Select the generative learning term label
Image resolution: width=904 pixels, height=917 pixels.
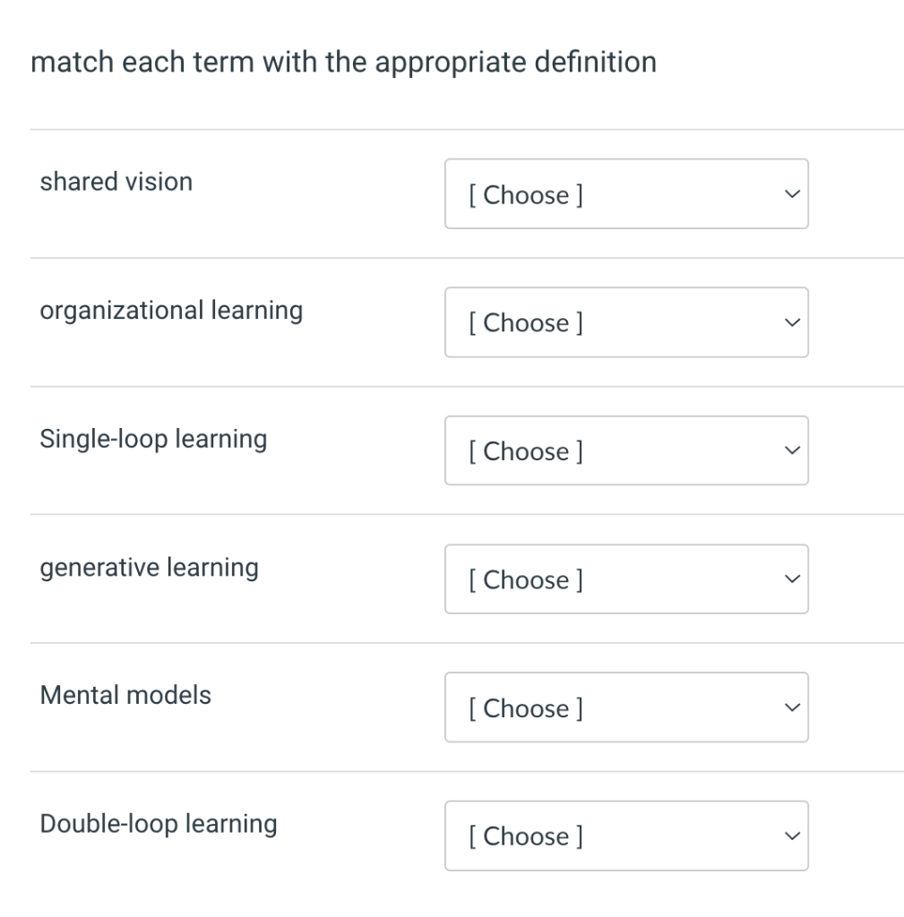(x=149, y=567)
